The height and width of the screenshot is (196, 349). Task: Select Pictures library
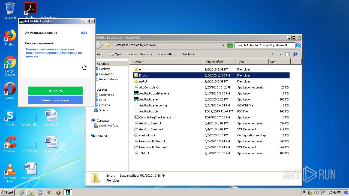[104, 105]
